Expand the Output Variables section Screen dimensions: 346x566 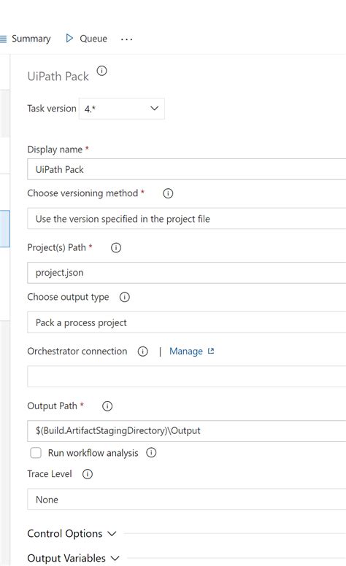[x=73, y=558]
